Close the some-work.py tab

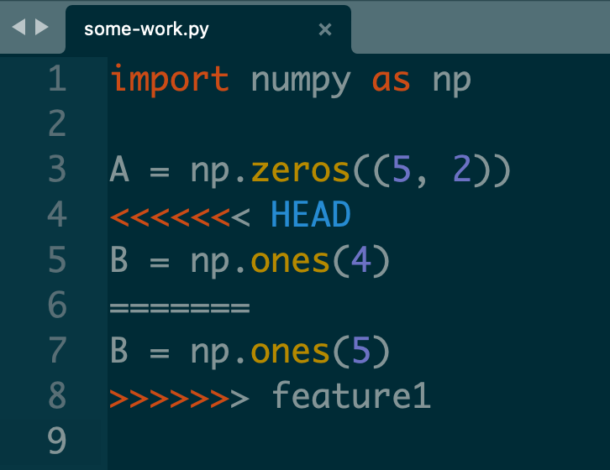(325, 29)
